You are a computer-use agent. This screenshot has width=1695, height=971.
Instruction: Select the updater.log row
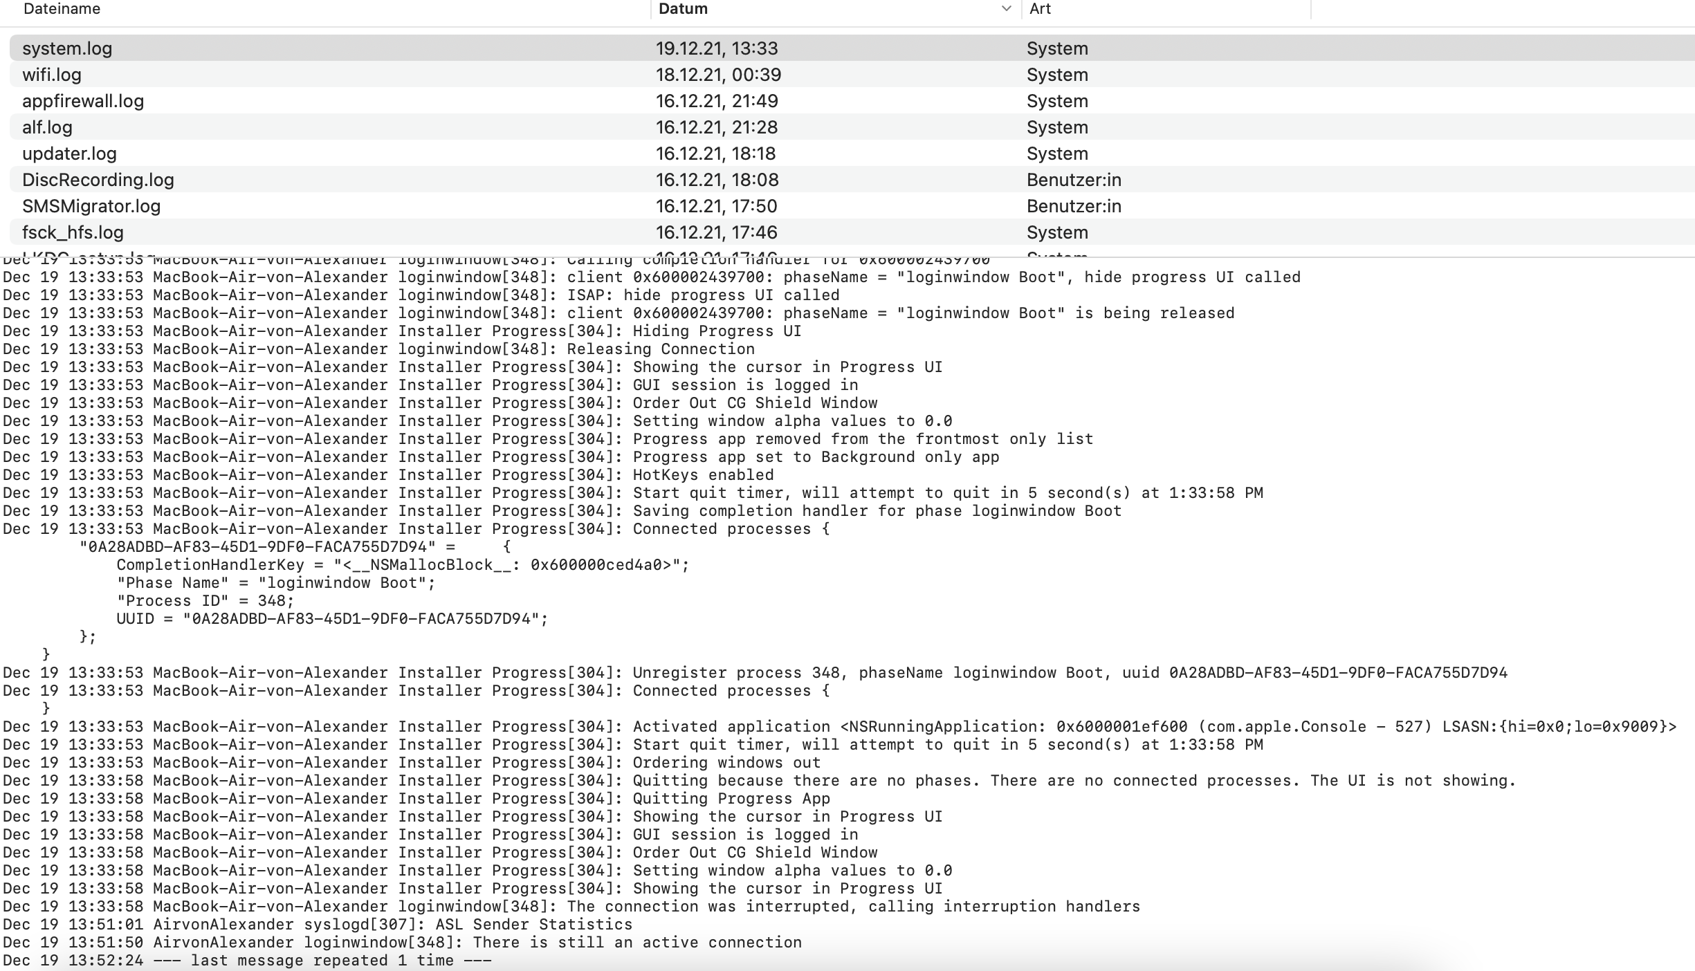pyautogui.click(x=69, y=154)
